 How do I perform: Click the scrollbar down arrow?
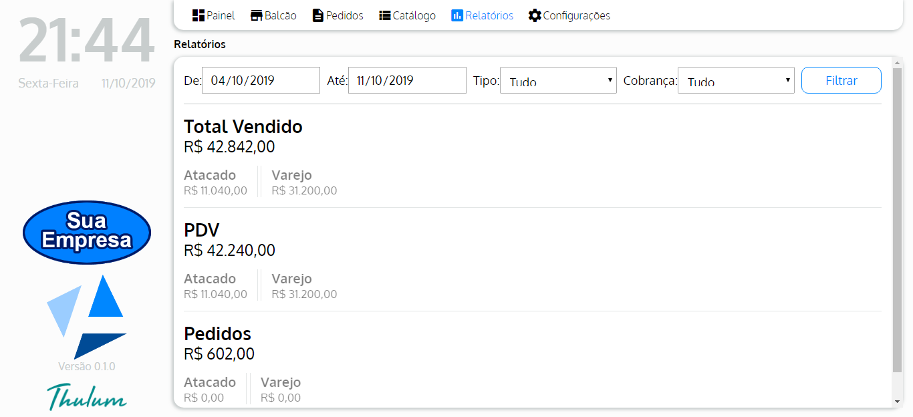click(897, 402)
